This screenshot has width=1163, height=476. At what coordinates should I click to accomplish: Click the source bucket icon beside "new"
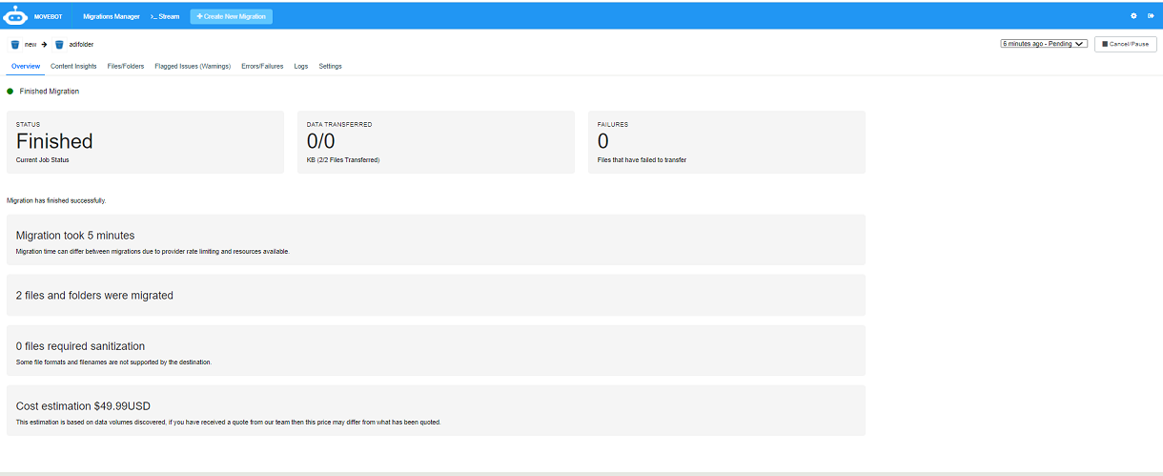(x=15, y=45)
